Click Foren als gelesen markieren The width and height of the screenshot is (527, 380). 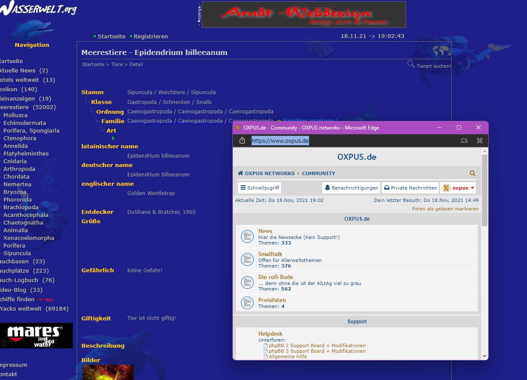point(445,209)
